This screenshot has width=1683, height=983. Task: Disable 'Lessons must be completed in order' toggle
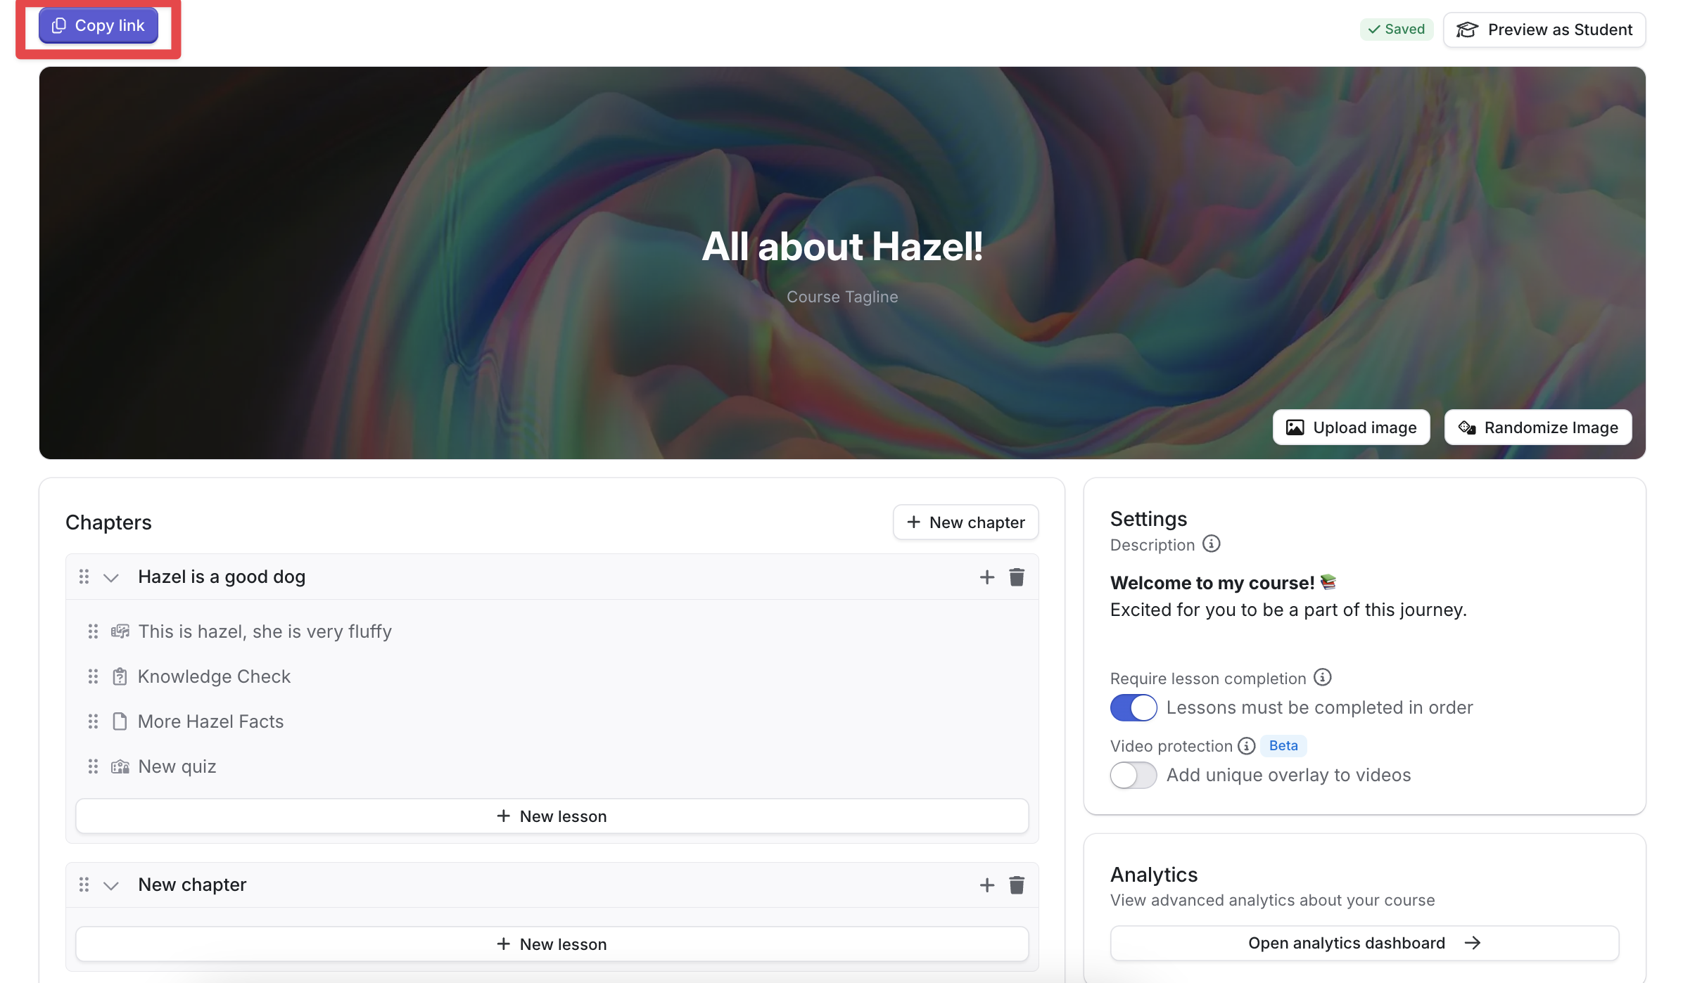pos(1133,707)
